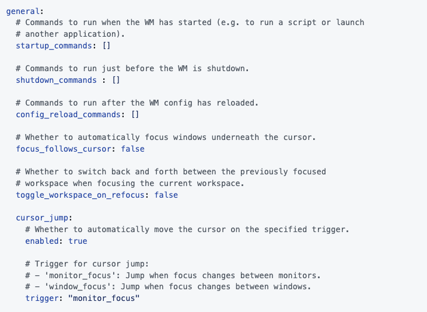The height and width of the screenshot is (312, 427).
Task: Select the 'enabled' key under cursor_jump
Action: pos(42,241)
